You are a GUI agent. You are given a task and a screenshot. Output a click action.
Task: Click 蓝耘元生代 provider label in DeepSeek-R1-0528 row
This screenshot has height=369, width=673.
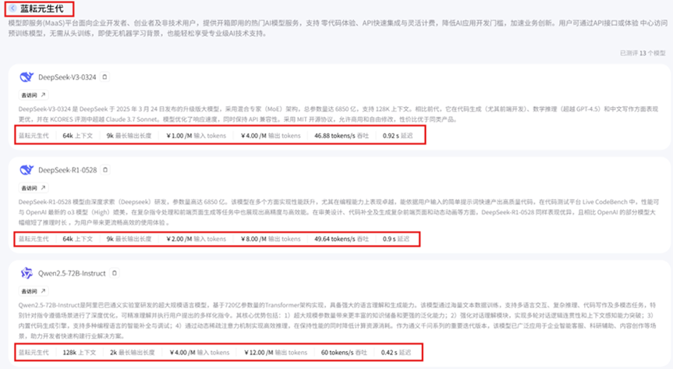(34, 239)
